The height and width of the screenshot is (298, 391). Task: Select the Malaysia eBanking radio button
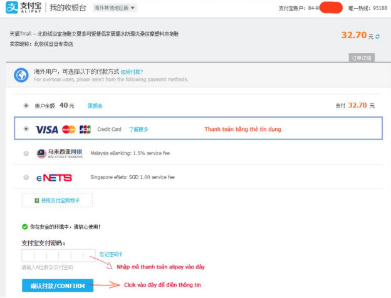[26, 153]
